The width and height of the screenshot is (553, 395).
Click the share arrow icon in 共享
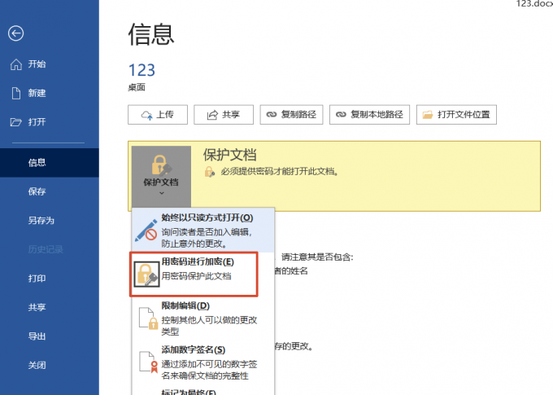[212, 115]
